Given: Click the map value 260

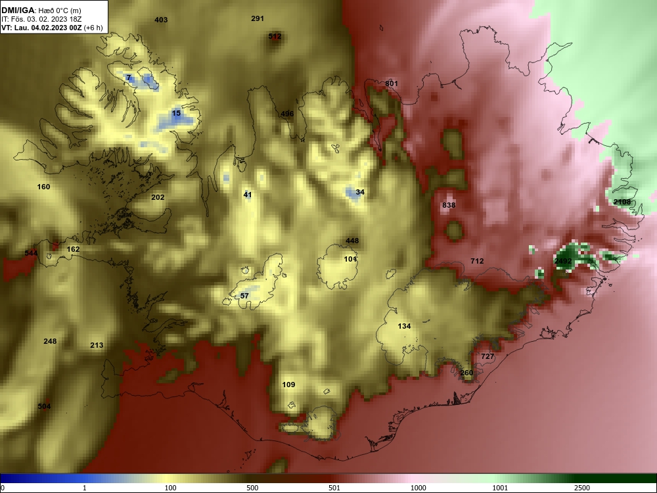Looking at the screenshot, I should (x=466, y=373).
